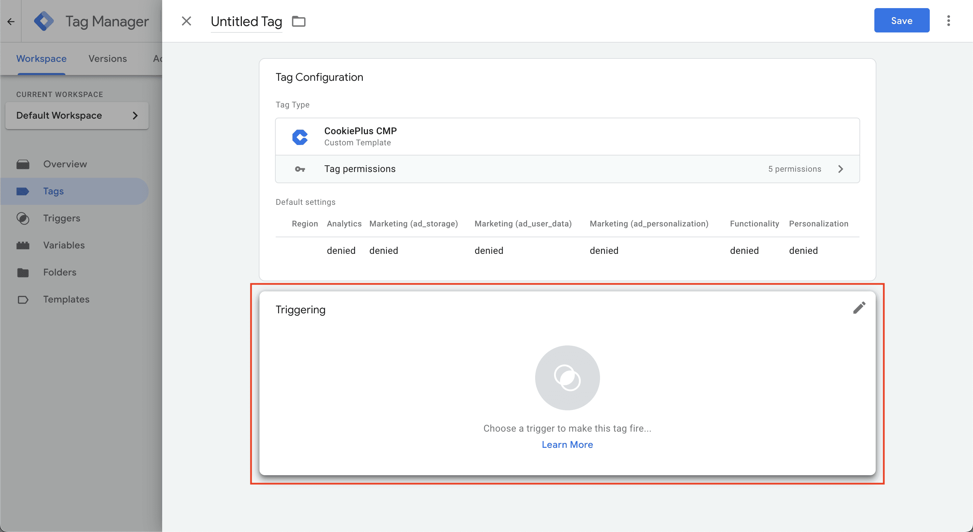Screen dimensions: 973x532
Task: Switch to the Versions tab
Action: coord(108,58)
